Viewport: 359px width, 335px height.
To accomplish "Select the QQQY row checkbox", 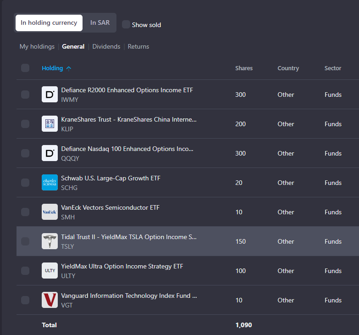I will [25, 153].
